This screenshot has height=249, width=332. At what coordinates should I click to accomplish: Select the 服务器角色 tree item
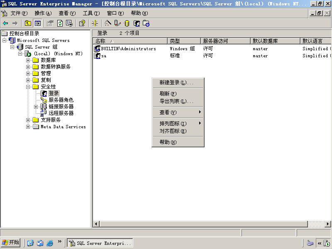point(61,100)
